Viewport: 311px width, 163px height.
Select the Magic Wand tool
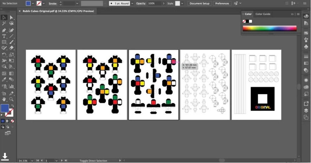click(x=4, y=24)
